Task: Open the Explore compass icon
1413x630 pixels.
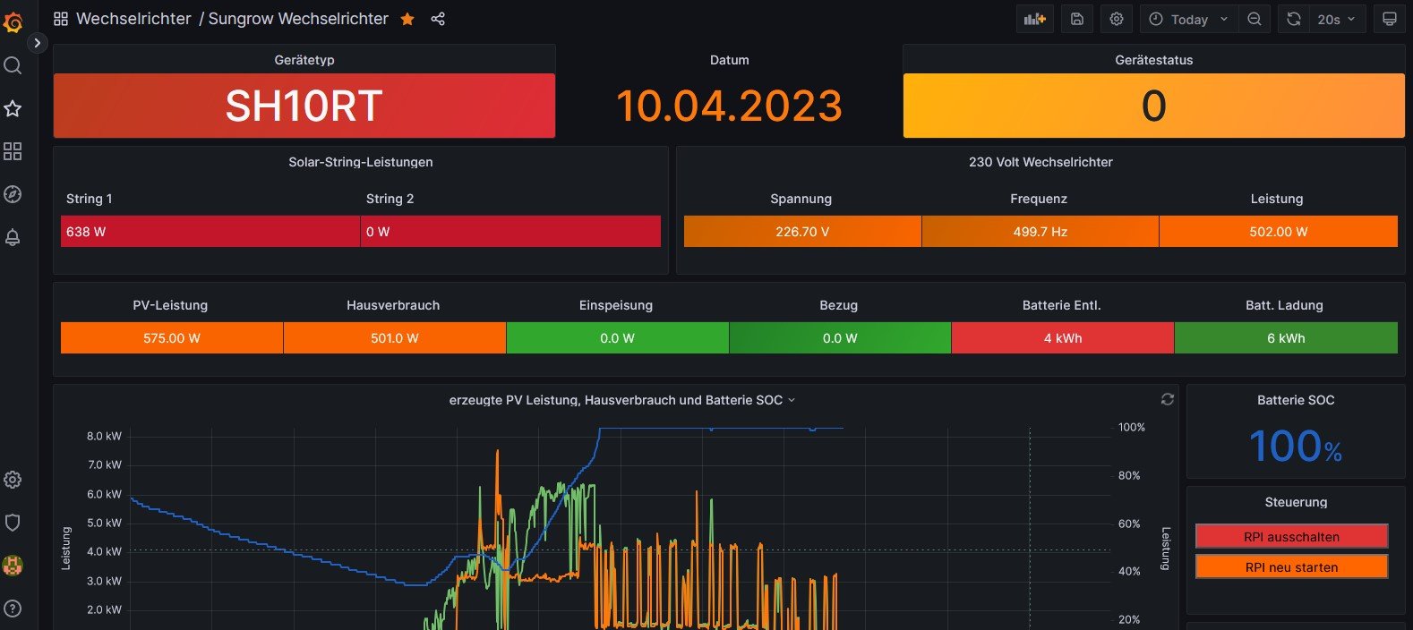Action: click(13, 194)
